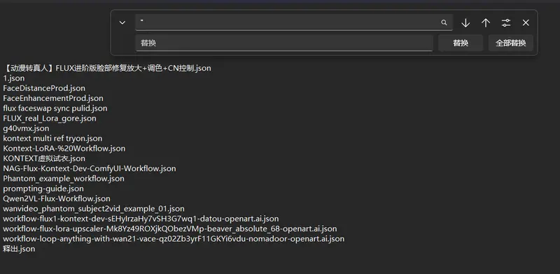560x274 pixels.
Task: Open search options sliders icon
Action: point(506,23)
